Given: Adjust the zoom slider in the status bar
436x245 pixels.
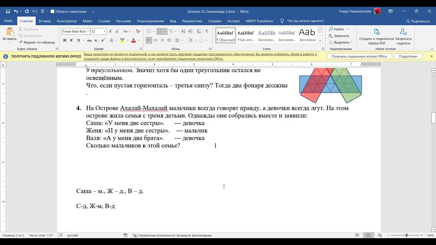Looking at the screenshot, I should coord(406,235).
